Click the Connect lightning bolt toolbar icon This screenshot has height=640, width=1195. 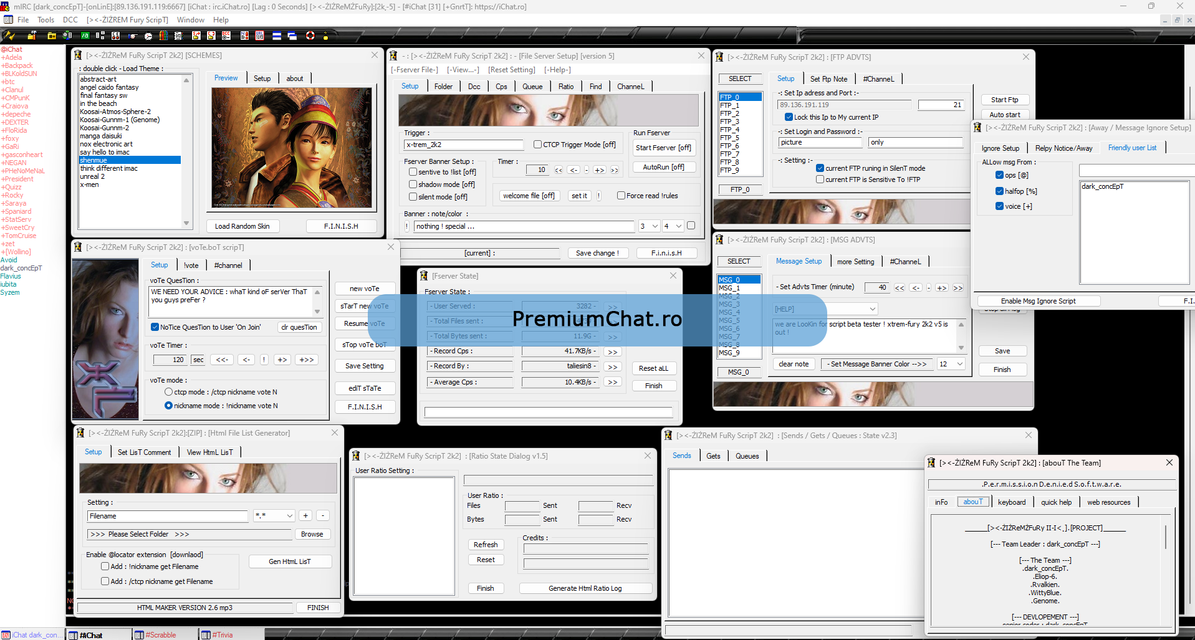coord(9,36)
